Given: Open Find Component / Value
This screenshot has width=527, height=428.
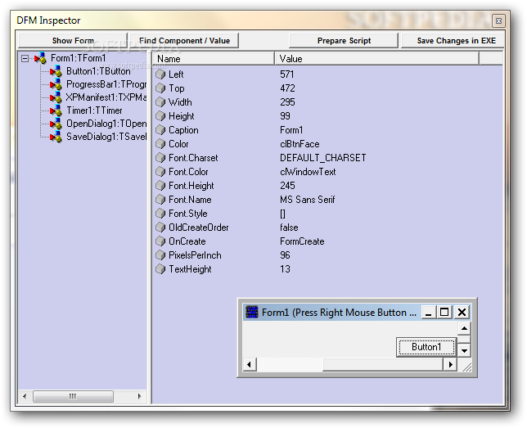Looking at the screenshot, I should click(x=184, y=41).
